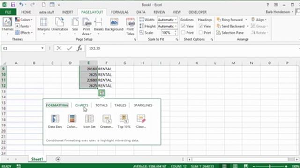Click the Scale percentage stepper

coord(175,33)
